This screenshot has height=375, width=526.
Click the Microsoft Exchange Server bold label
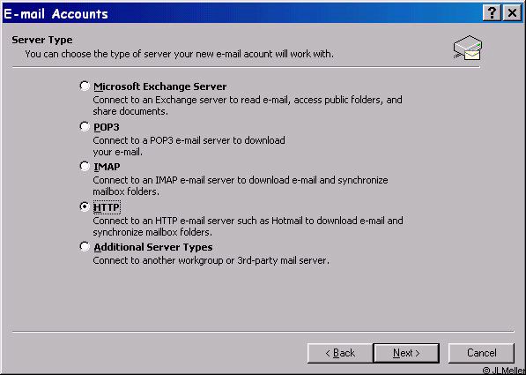click(x=160, y=86)
